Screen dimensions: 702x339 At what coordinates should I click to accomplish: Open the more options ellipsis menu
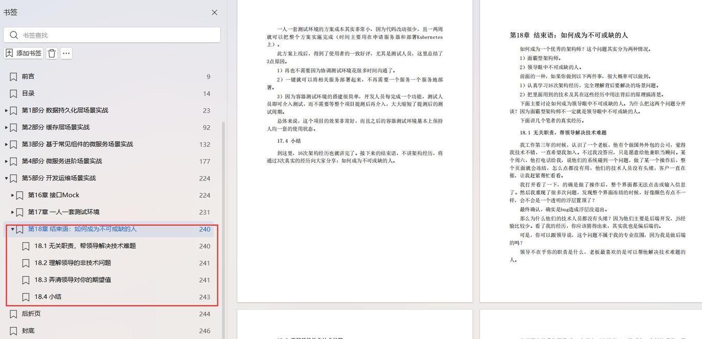[66, 53]
